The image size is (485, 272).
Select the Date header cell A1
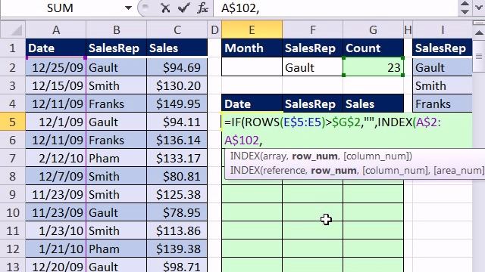click(55, 48)
